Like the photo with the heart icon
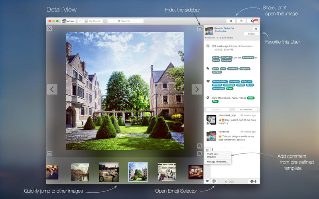Viewport: 319px width, 199px height. click(207, 181)
